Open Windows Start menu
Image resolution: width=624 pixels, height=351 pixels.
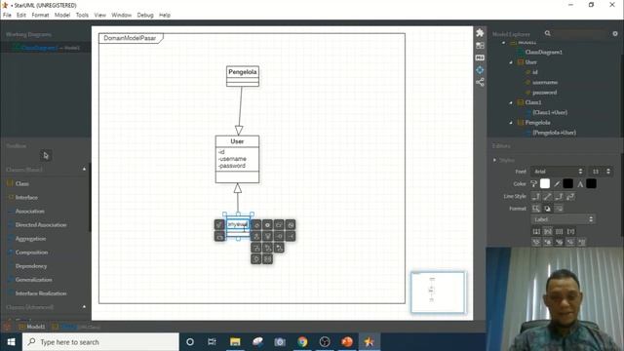click(11, 342)
